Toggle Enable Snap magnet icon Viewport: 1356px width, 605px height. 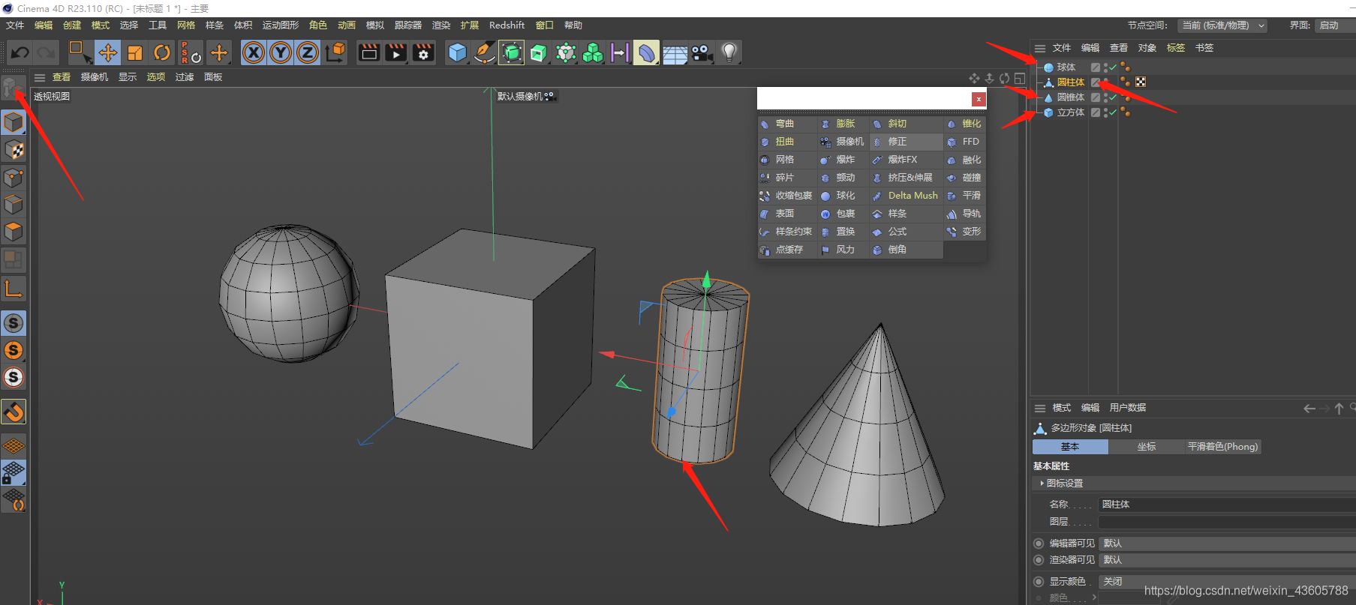(14, 412)
